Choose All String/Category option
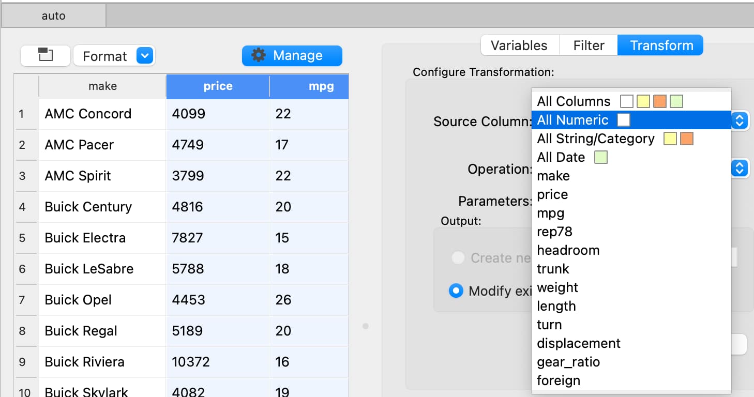 tap(595, 139)
